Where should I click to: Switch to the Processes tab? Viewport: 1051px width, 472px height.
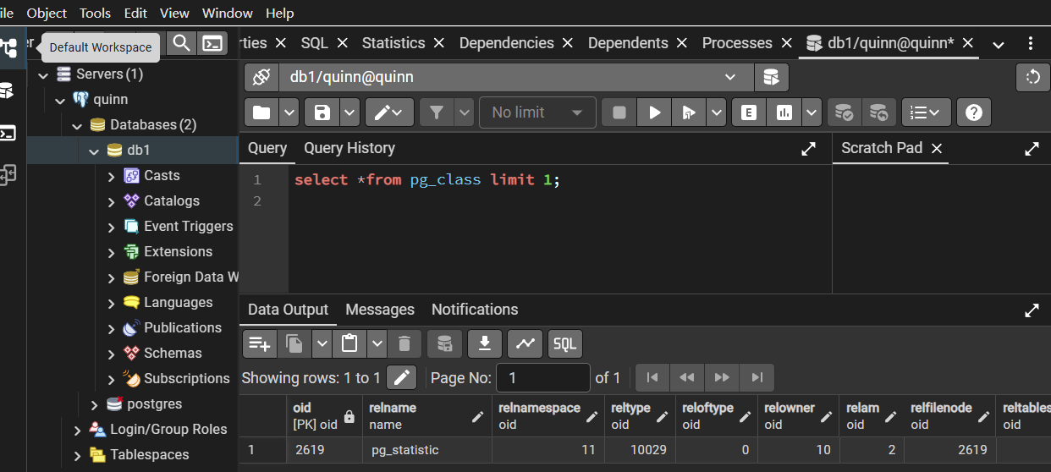(x=737, y=43)
